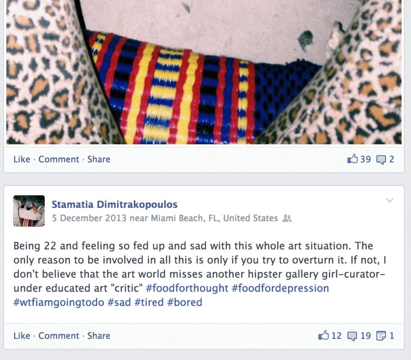Expand the post options chevron
This screenshot has height=360, width=411.
pyautogui.click(x=390, y=201)
